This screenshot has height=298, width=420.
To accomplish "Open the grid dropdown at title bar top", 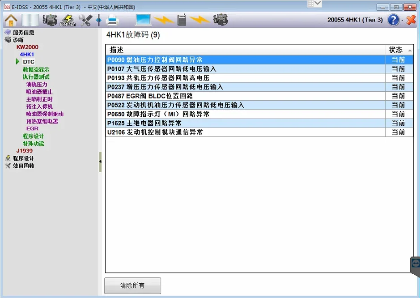I will tap(314, 4).
